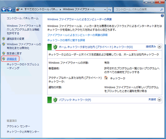This screenshot has height=139, width=166.
Task: Expand the public network section with chevron
Action: [159, 100]
